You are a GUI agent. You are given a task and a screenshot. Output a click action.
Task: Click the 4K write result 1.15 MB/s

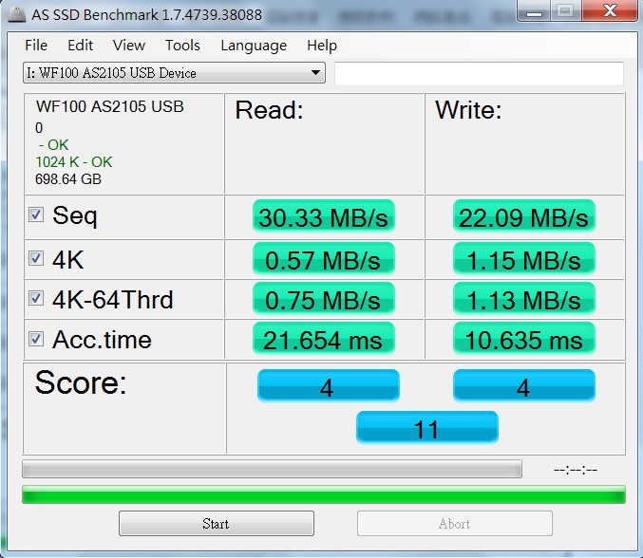pyautogui.click(x=523, y=259)
